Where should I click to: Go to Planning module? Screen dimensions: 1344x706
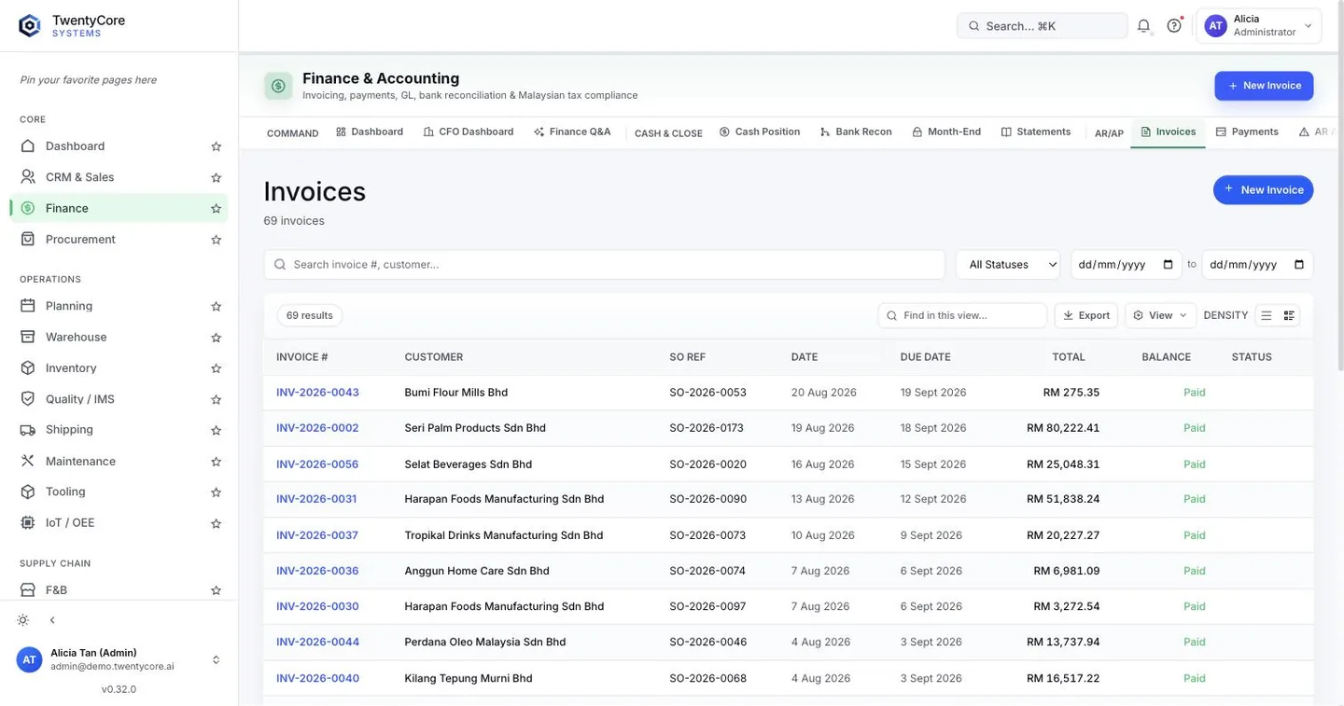pyautogui.click(x=119, y=306)
